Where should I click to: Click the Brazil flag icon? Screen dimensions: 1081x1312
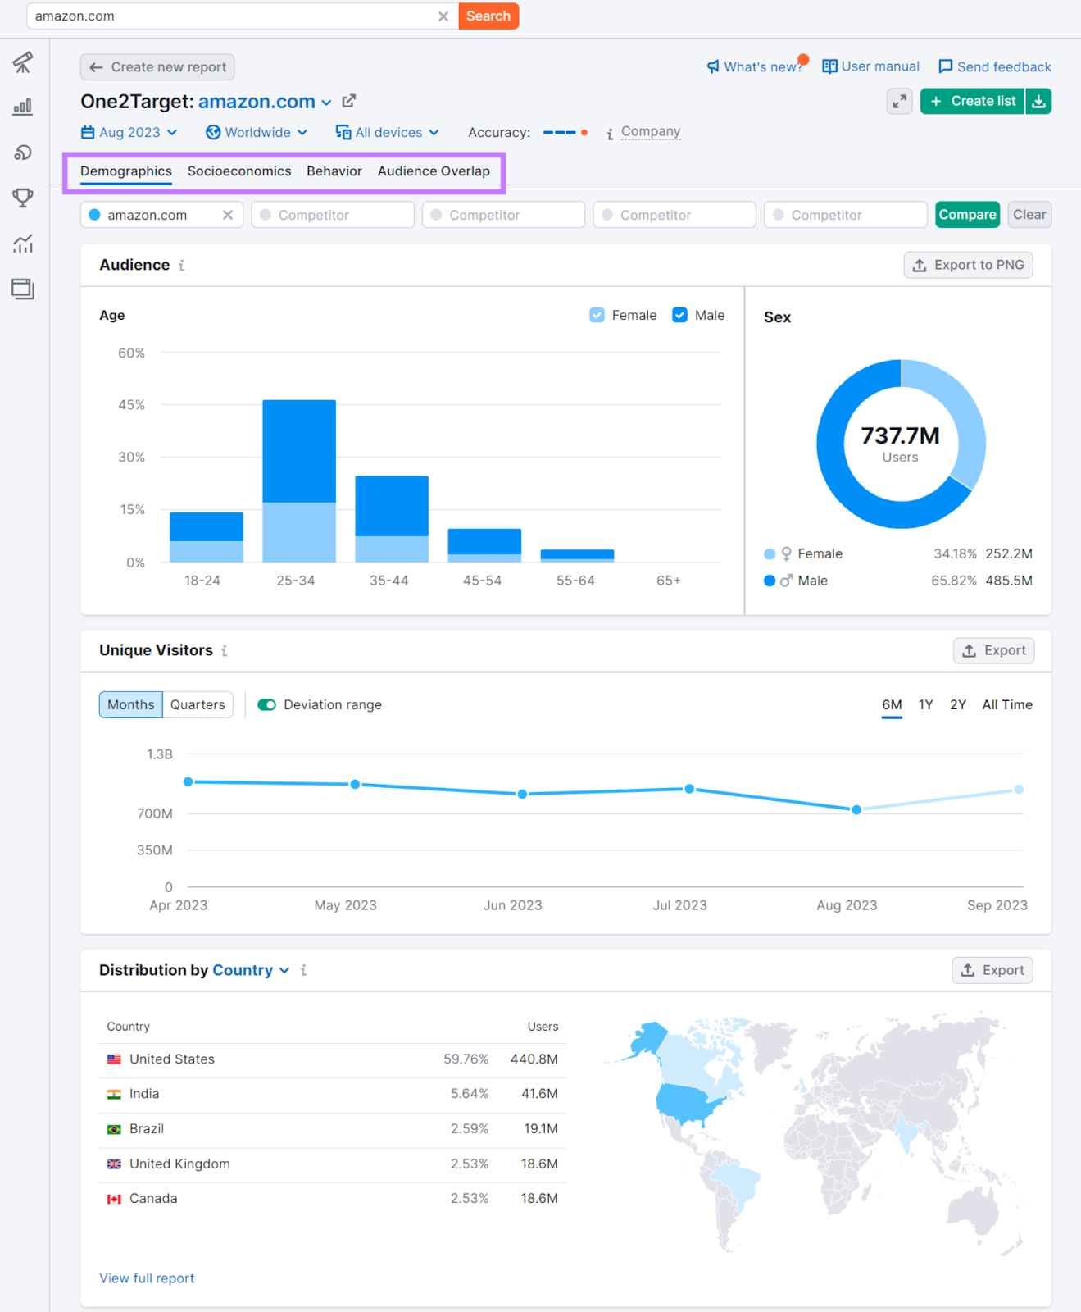(x=114, y=1129)
